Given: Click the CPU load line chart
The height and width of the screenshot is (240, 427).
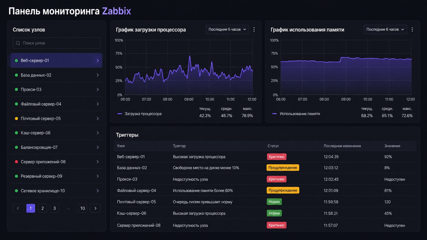Looking at the screenshot, I should pos(189,67).
